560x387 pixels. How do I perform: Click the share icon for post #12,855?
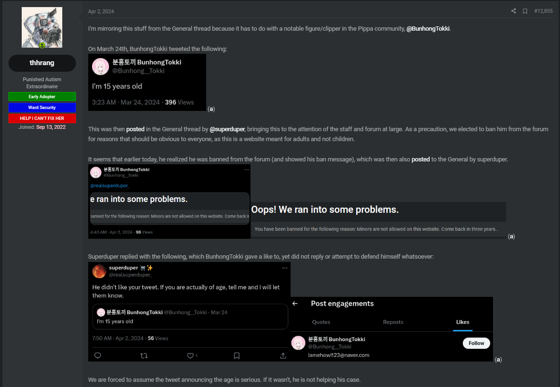coord(514,11)
